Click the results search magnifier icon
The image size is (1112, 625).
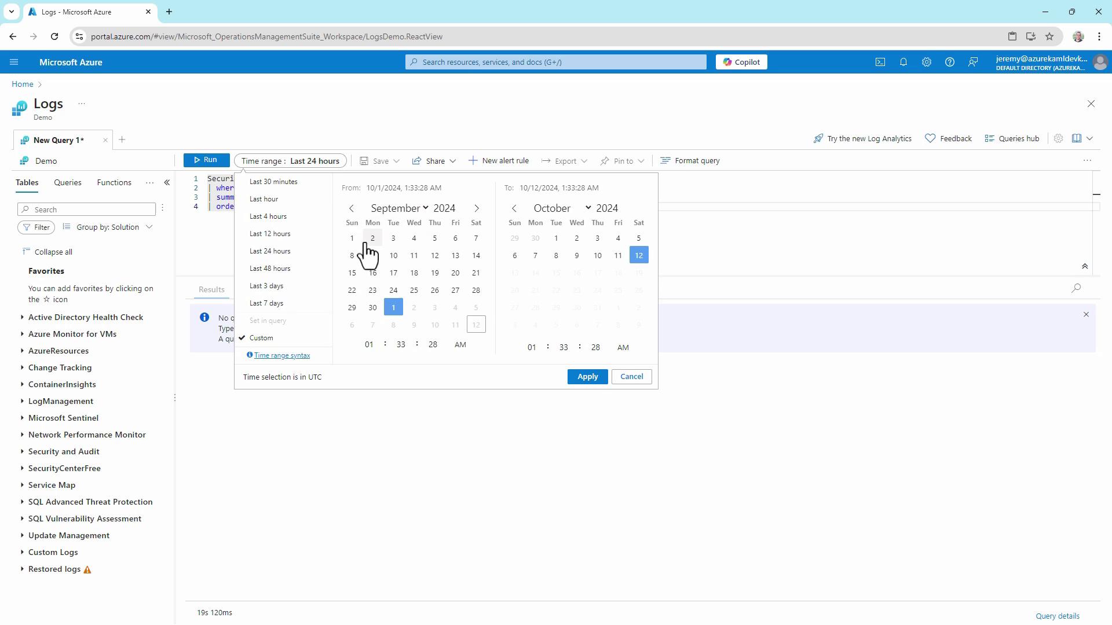[1076, 288]
